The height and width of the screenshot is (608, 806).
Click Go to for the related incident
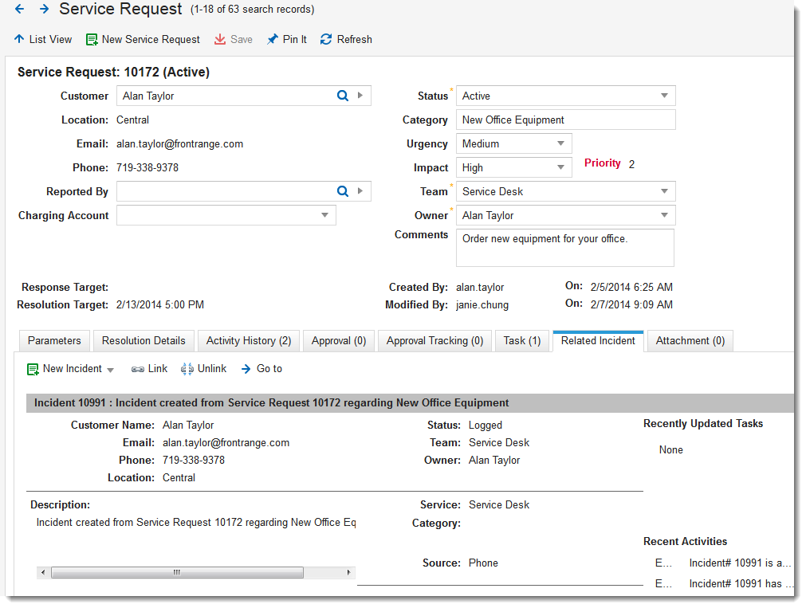click(x=261, y=368)
